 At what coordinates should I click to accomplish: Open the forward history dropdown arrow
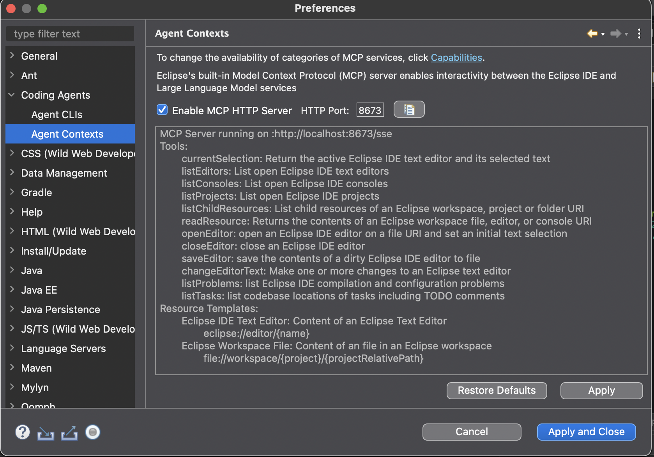(626, 34)
